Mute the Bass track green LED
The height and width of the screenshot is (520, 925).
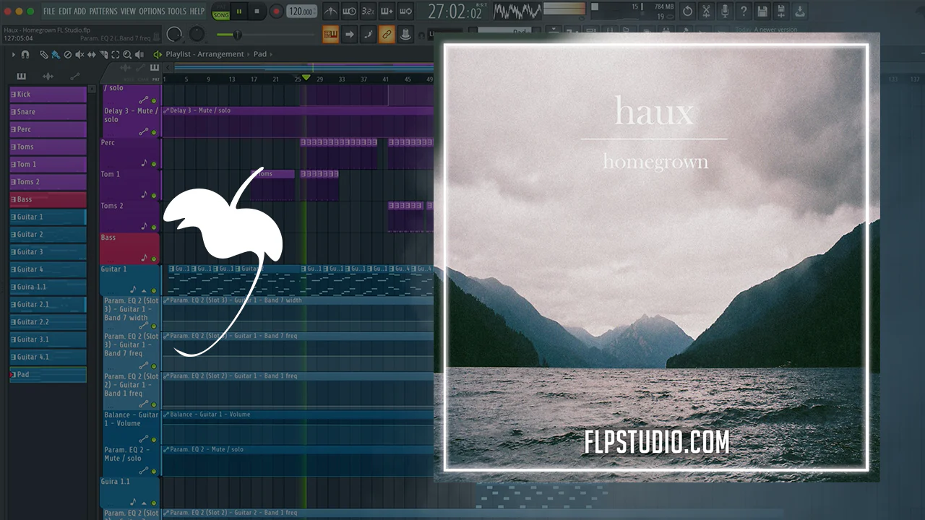[154, 259]
